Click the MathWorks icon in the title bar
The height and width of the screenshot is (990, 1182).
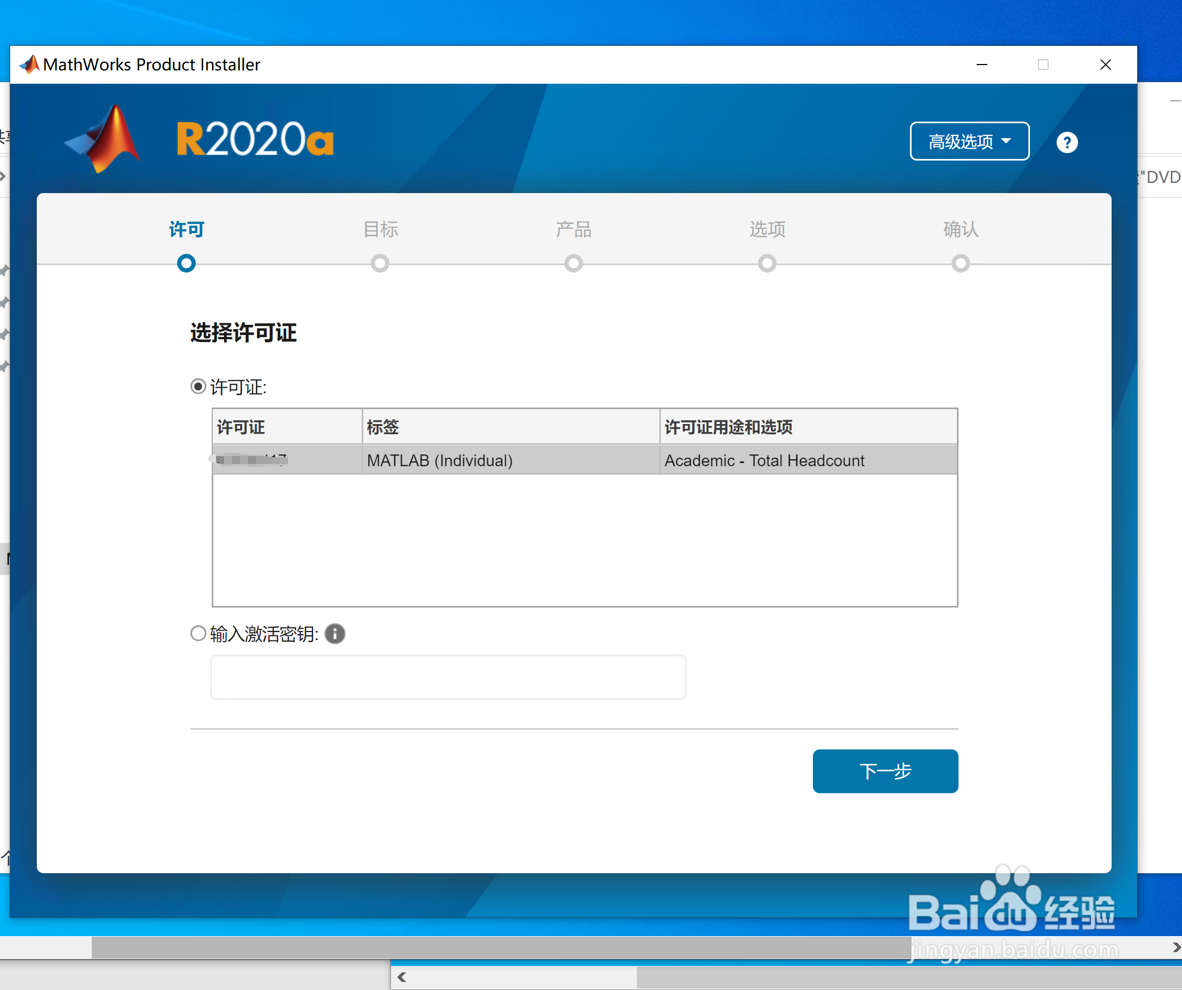tap(29, 64)
